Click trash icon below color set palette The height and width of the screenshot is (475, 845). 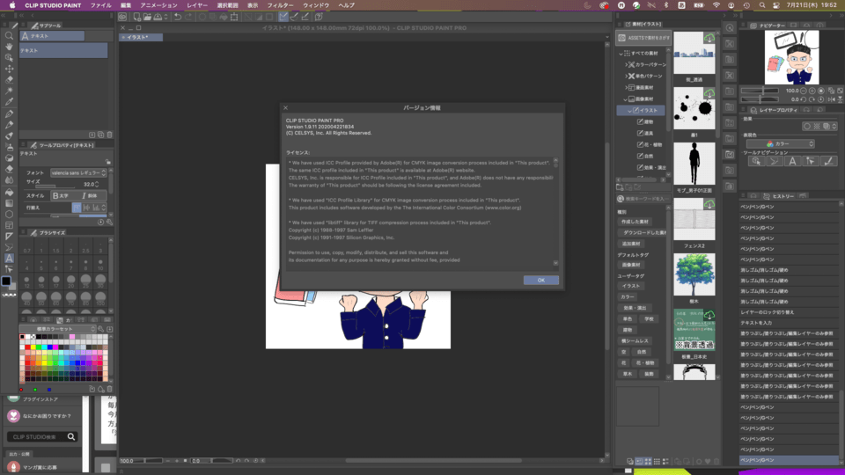109,389
